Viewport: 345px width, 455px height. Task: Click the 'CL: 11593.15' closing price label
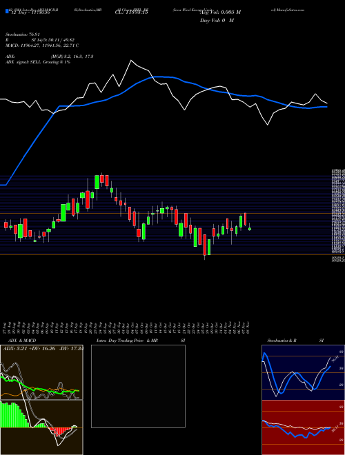pyautogui.click(x=132, y=13)
